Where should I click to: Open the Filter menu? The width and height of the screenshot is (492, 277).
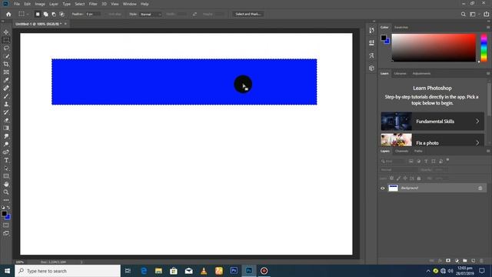click(93, 4)
